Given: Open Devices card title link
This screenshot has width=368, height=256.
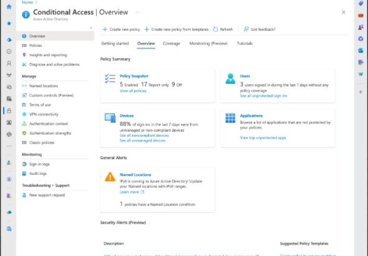Looking at the screenshot, I should pos(127,116).
